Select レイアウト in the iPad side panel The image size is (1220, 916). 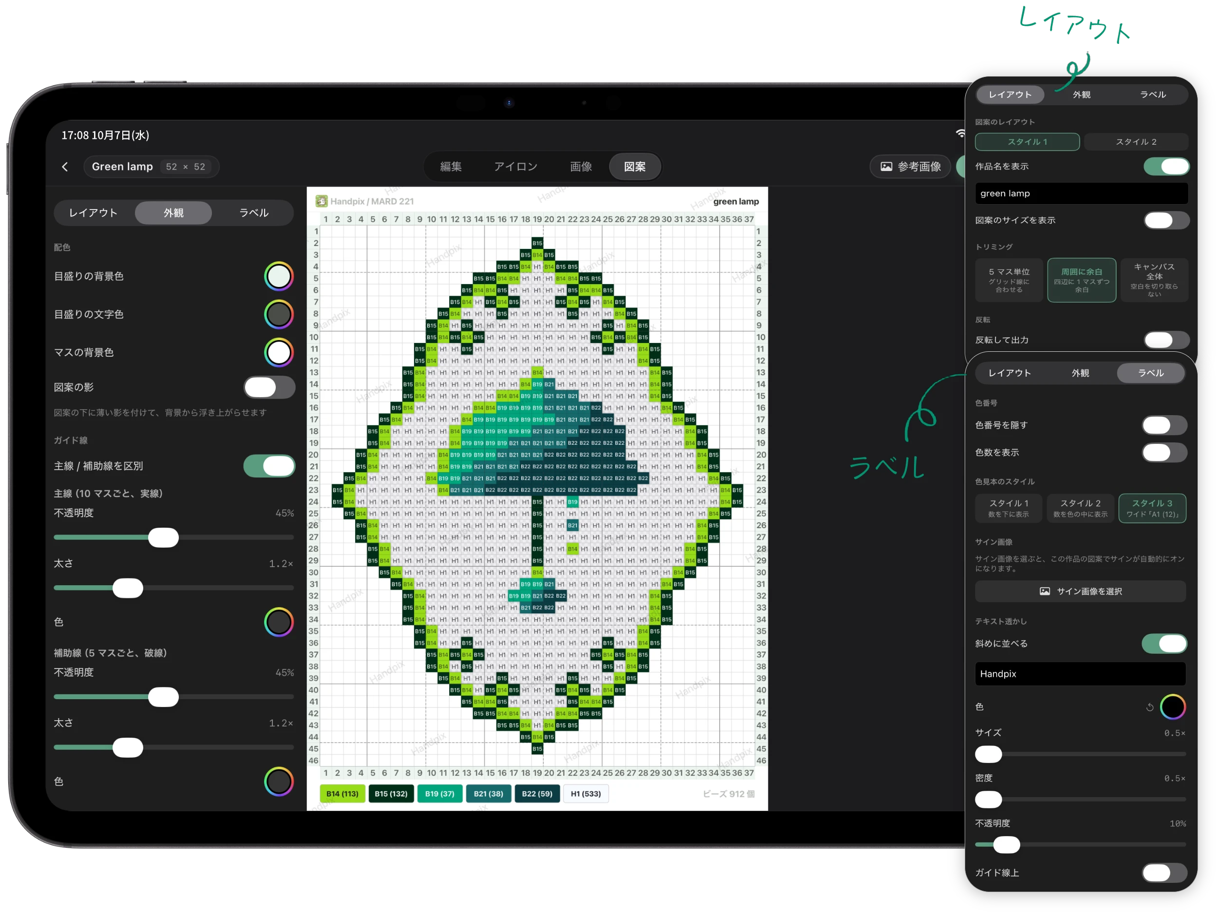[93, 213]
